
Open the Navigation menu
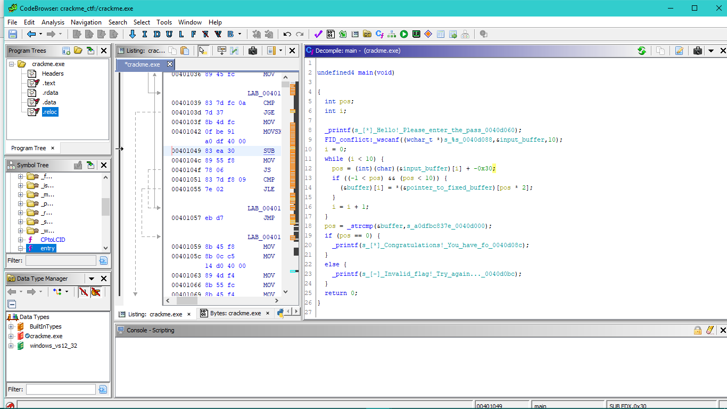[x=86, y=22]
